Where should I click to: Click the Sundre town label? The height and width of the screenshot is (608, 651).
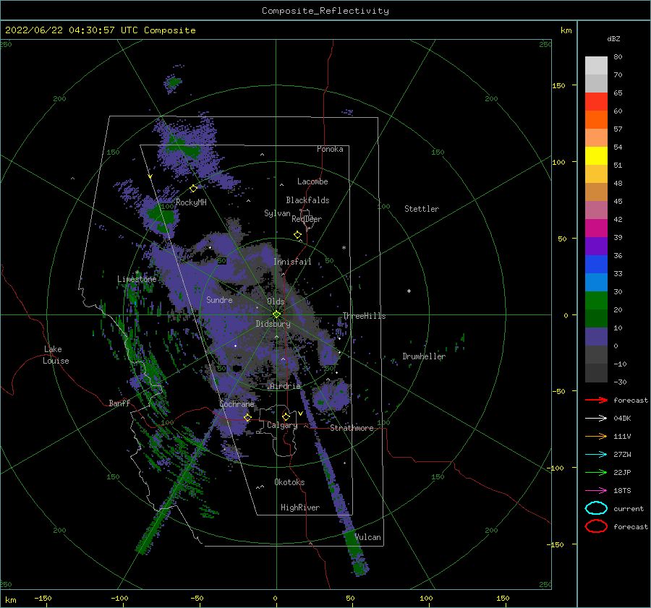pyautogui.click(x=219, y=300)
